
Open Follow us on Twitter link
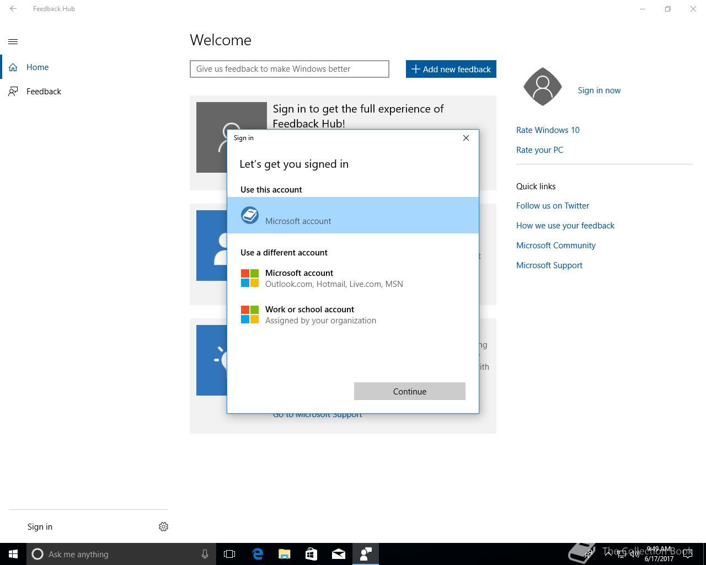coord(553,206)
